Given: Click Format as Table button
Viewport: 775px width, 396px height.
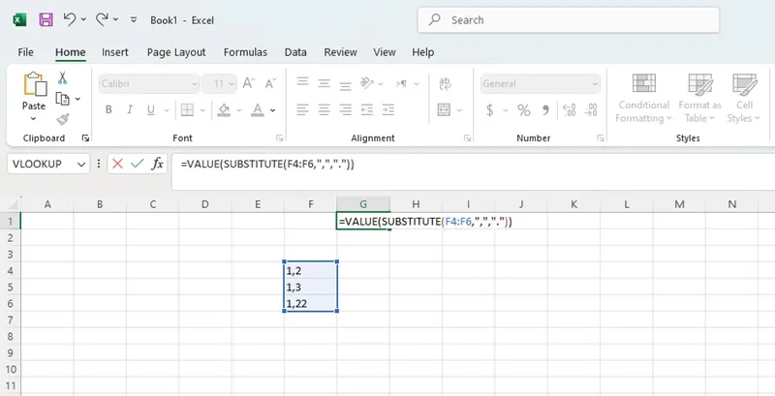Looking at the screenshot, I should coord(699,98).
